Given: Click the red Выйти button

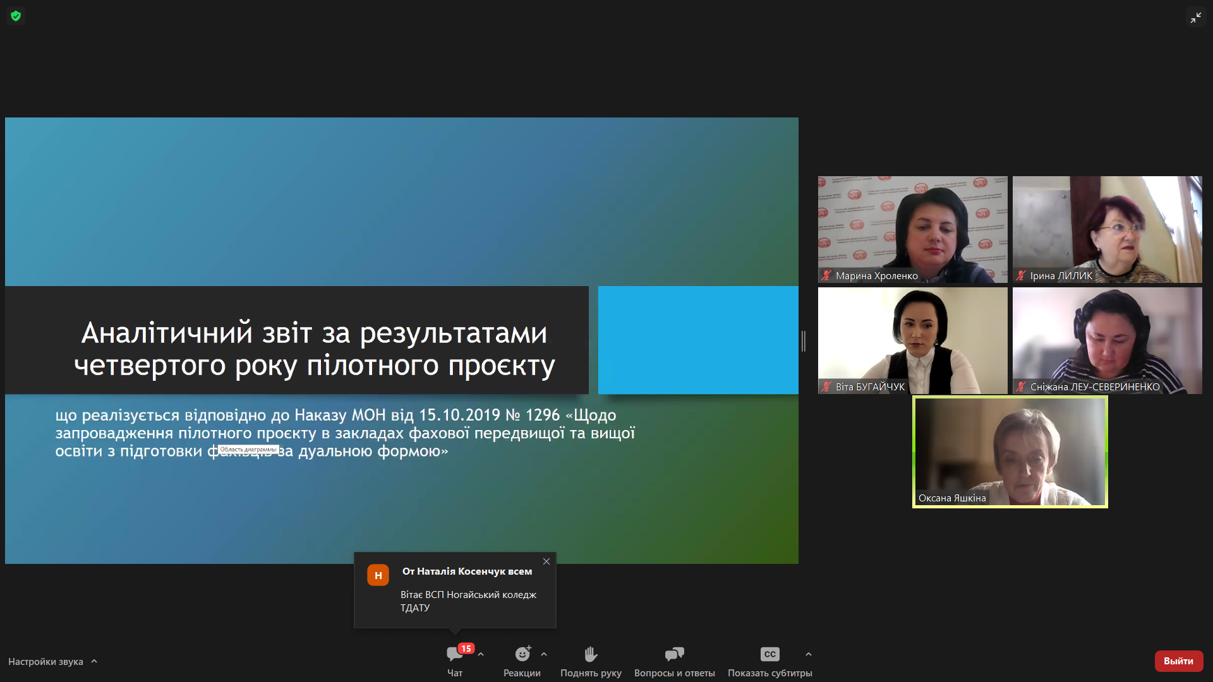Looking at the screenshot, I should [1178, 661].
